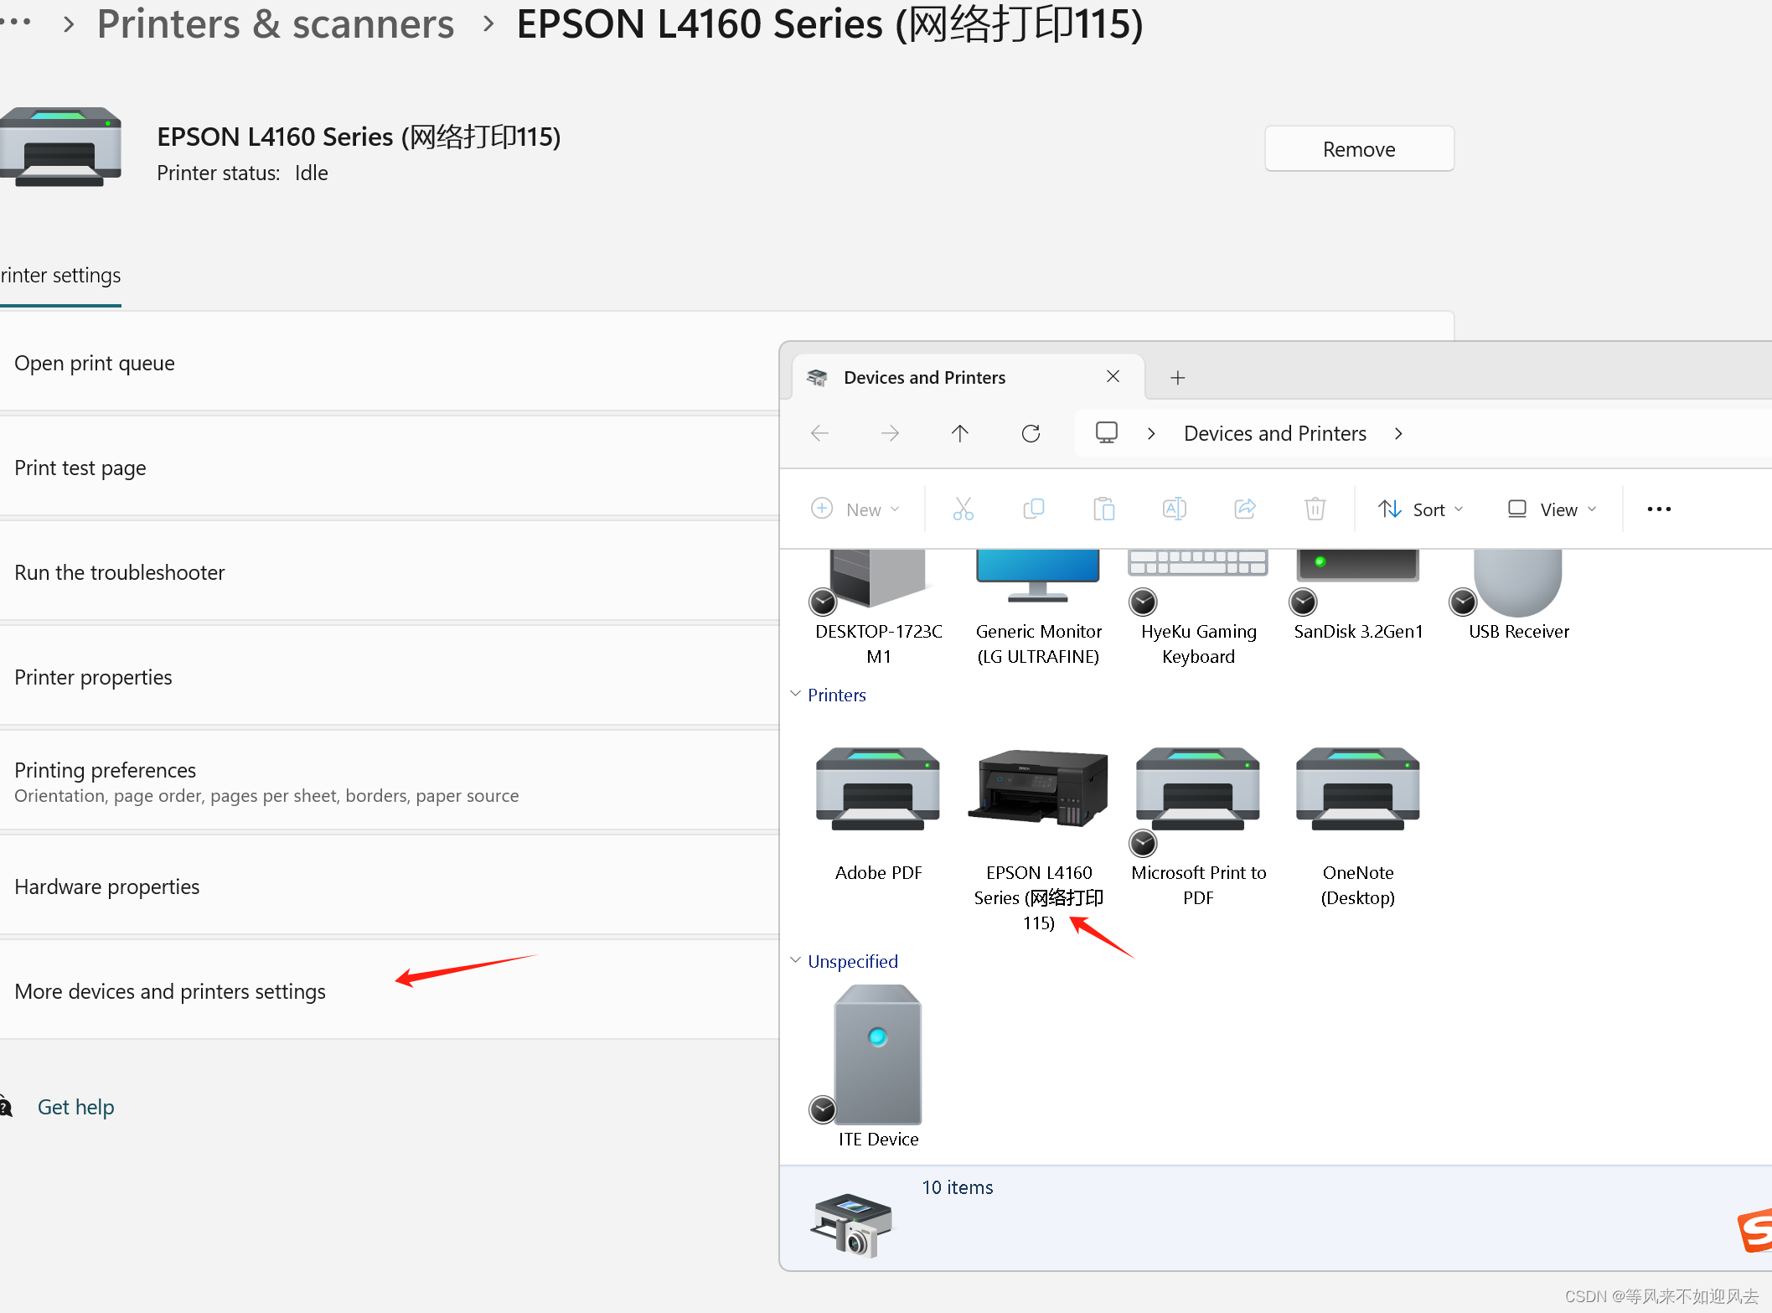Click the Cut scissors icon
The image size is (1772, 1313).
point(963,509)
